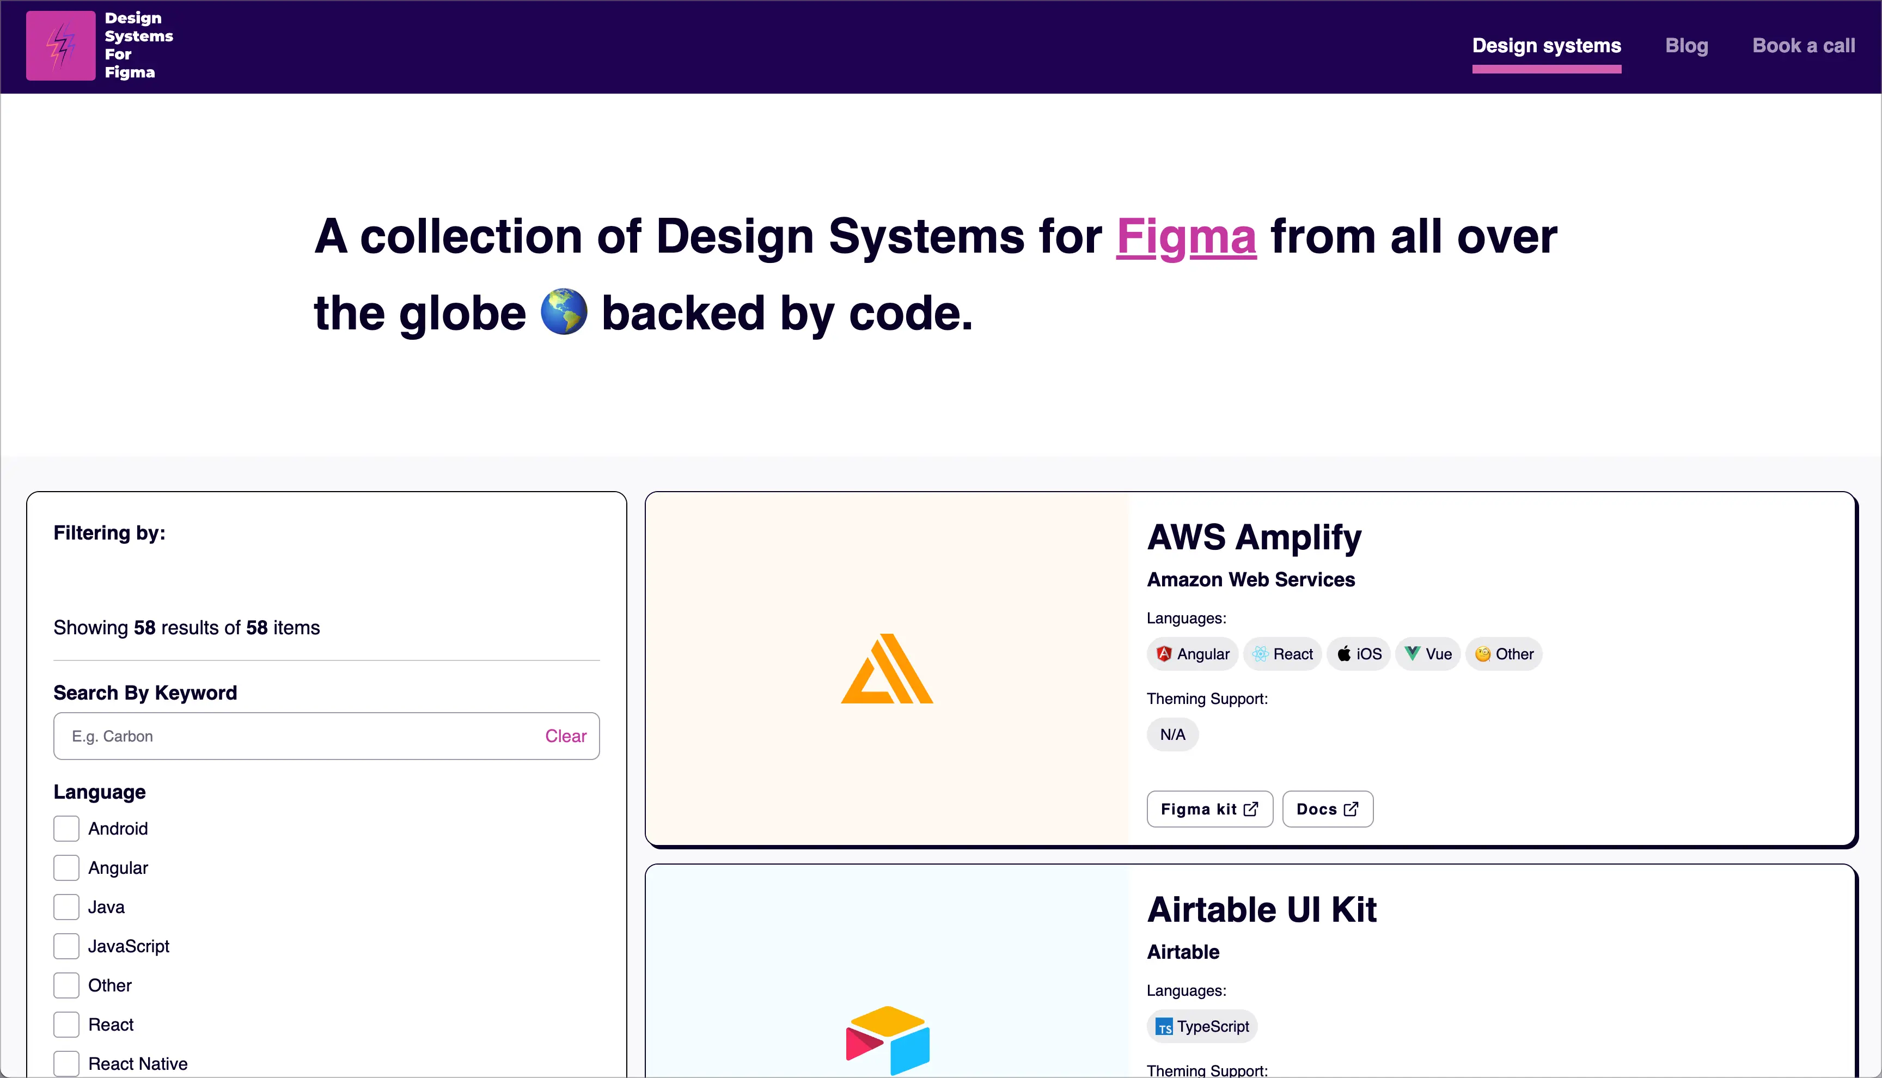Click the Design Systems For Figma logo
The height and width of the screenshot is (1078, 1882).
(99, 45)
